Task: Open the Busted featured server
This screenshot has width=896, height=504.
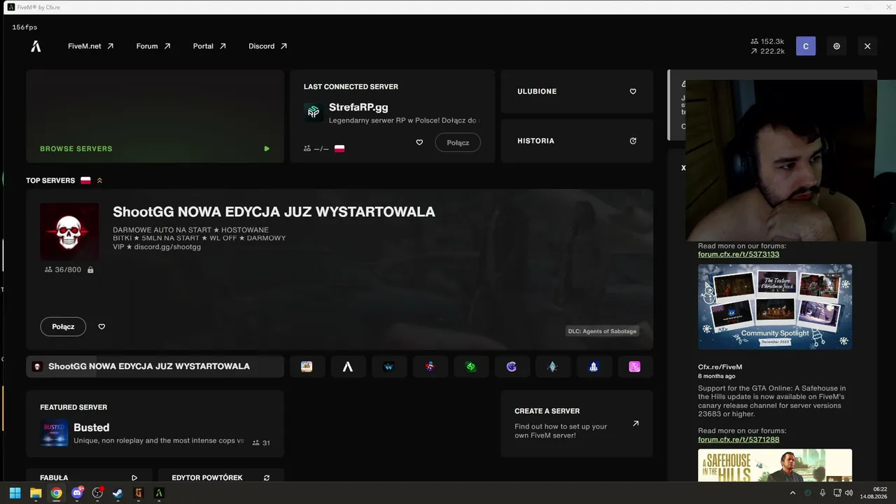Action: coord(155,423)
